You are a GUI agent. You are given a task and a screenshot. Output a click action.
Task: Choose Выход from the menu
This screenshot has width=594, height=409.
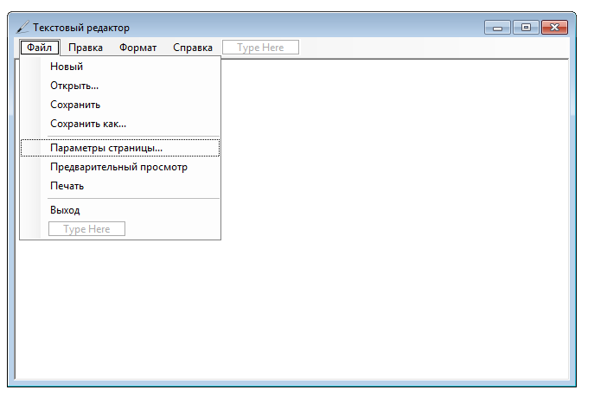pos(120,210)
